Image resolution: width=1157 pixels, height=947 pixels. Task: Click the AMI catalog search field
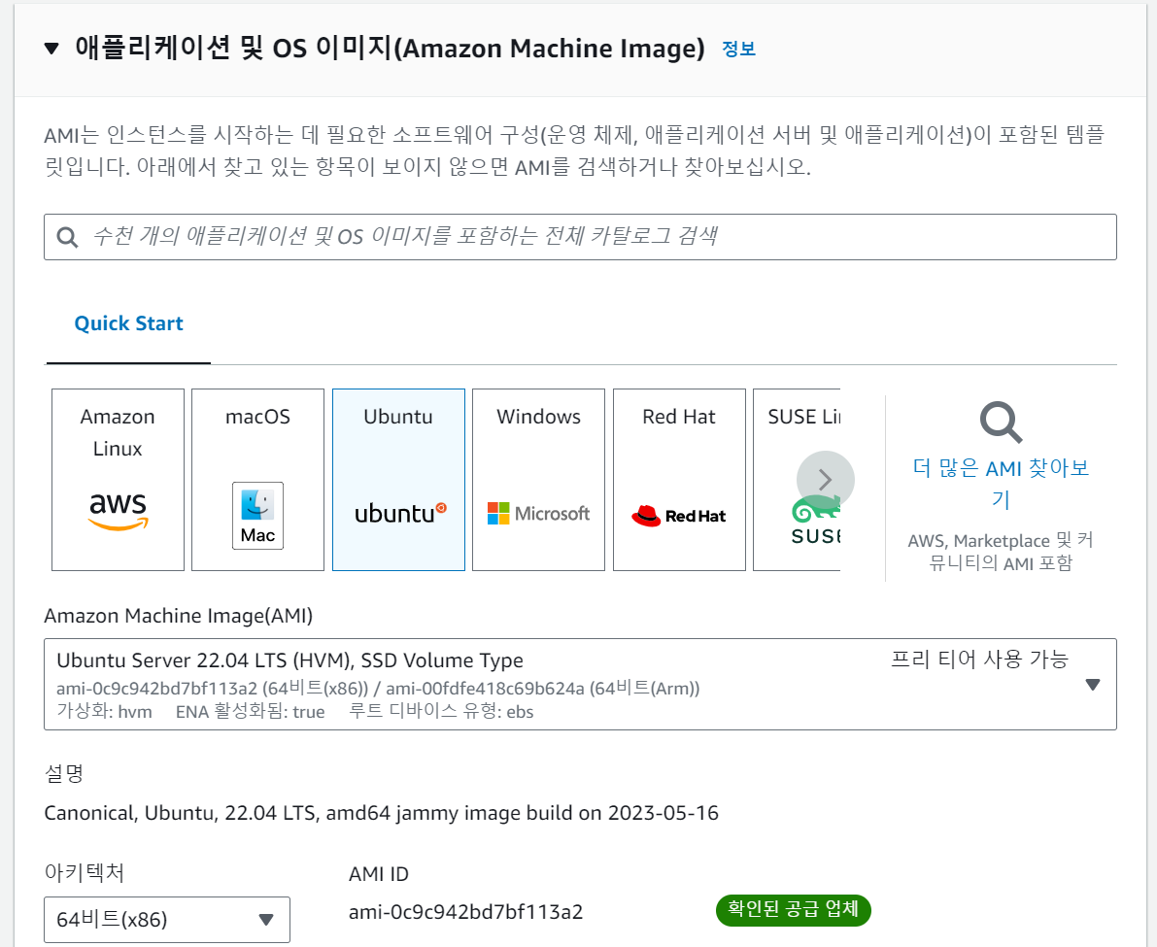pyautogui.click(x=580, y=237)
